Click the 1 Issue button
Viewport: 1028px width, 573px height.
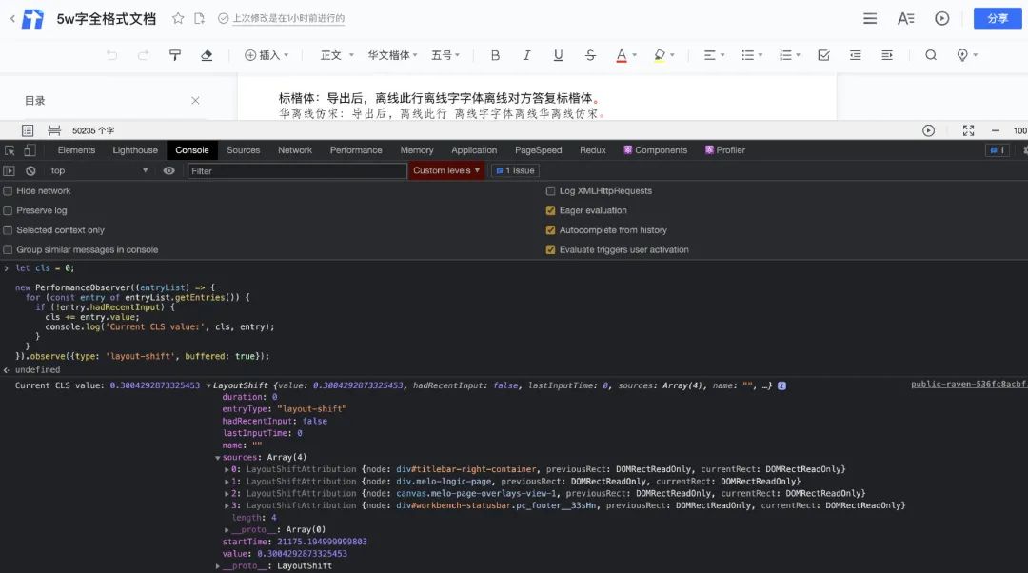click(x=515, y=170)
